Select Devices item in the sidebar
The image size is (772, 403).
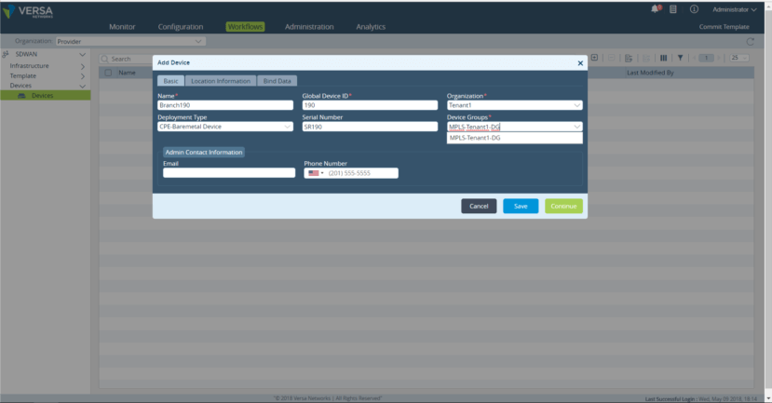[x=46, y=96]
